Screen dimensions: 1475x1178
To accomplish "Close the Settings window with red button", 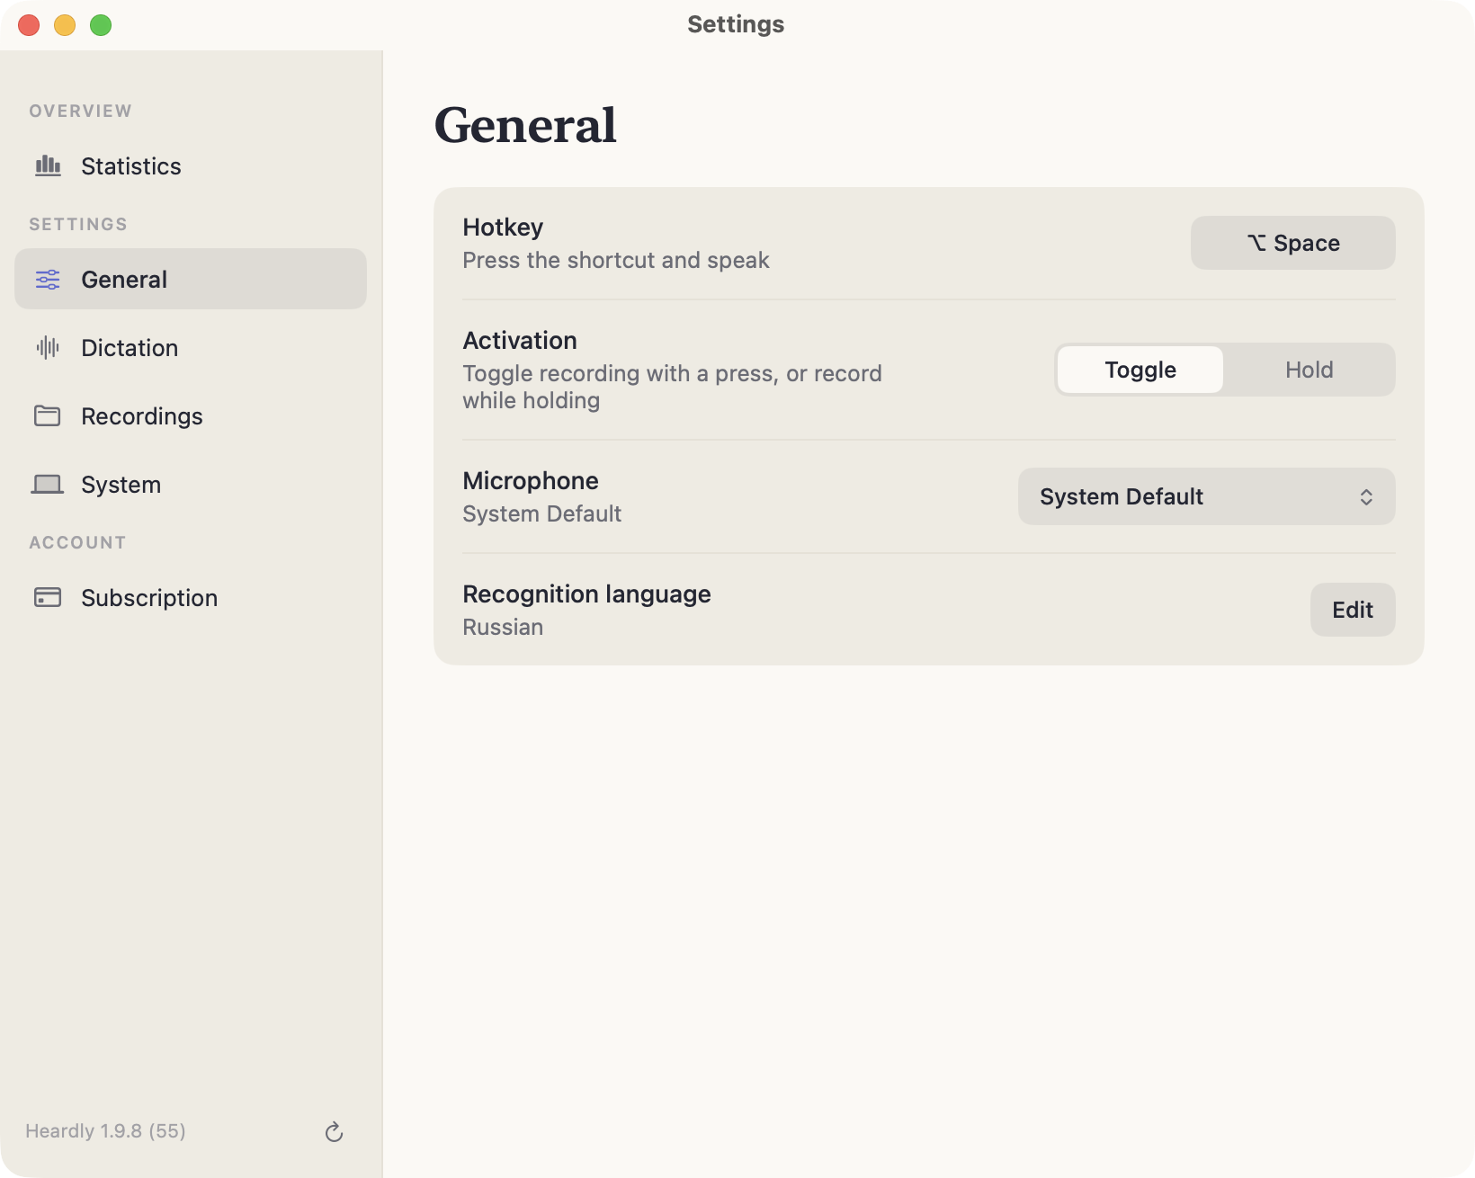I will (x=29, y=25).
